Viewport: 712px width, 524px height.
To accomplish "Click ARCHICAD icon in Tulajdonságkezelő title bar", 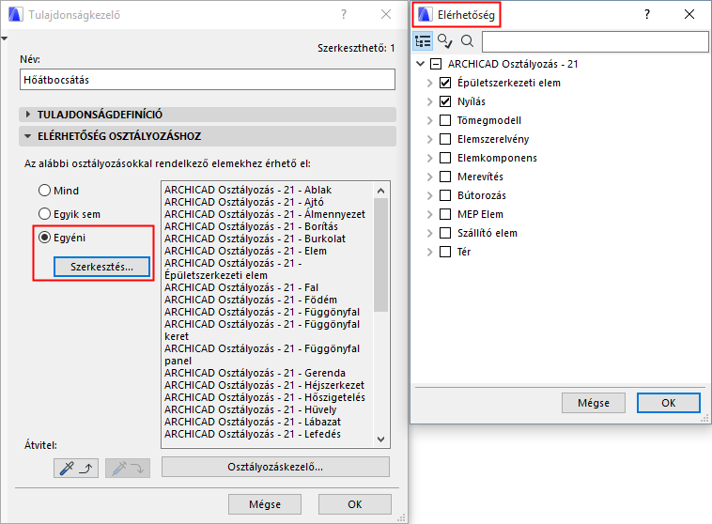I will [15, 14].
